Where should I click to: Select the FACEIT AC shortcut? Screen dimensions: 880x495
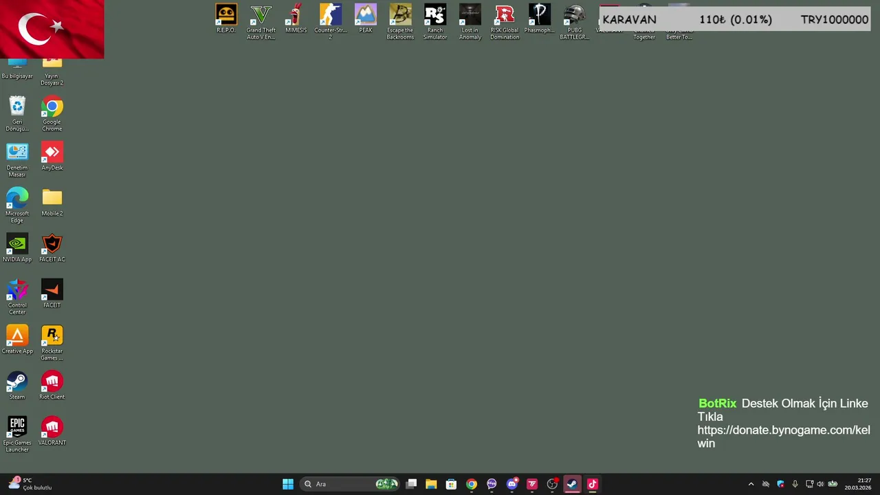point(52,249)
